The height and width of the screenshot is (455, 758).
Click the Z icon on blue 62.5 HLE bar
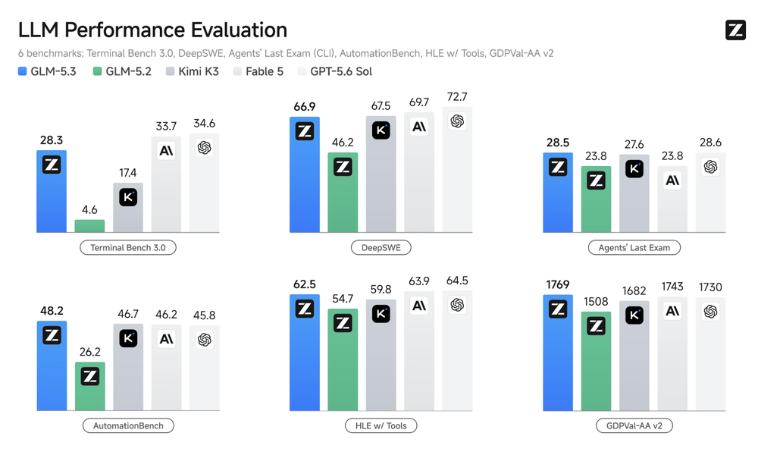pyautogui.click(x=305, y=309)
